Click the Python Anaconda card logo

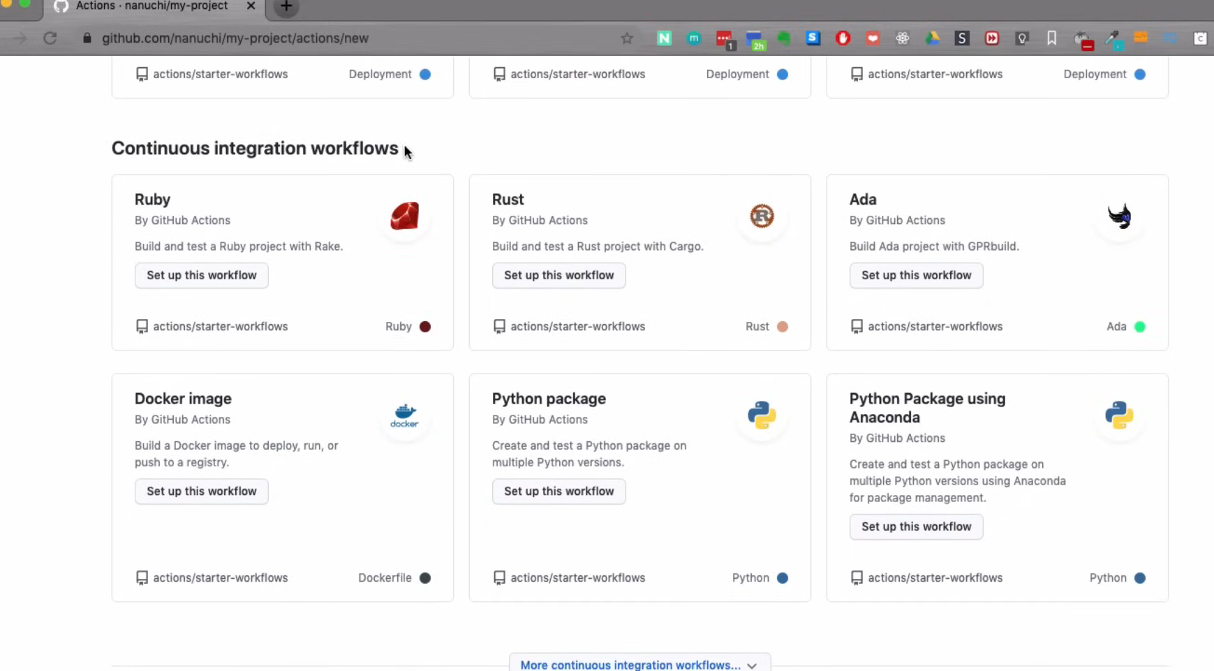pyautogui.click(x=1119, y=415)
